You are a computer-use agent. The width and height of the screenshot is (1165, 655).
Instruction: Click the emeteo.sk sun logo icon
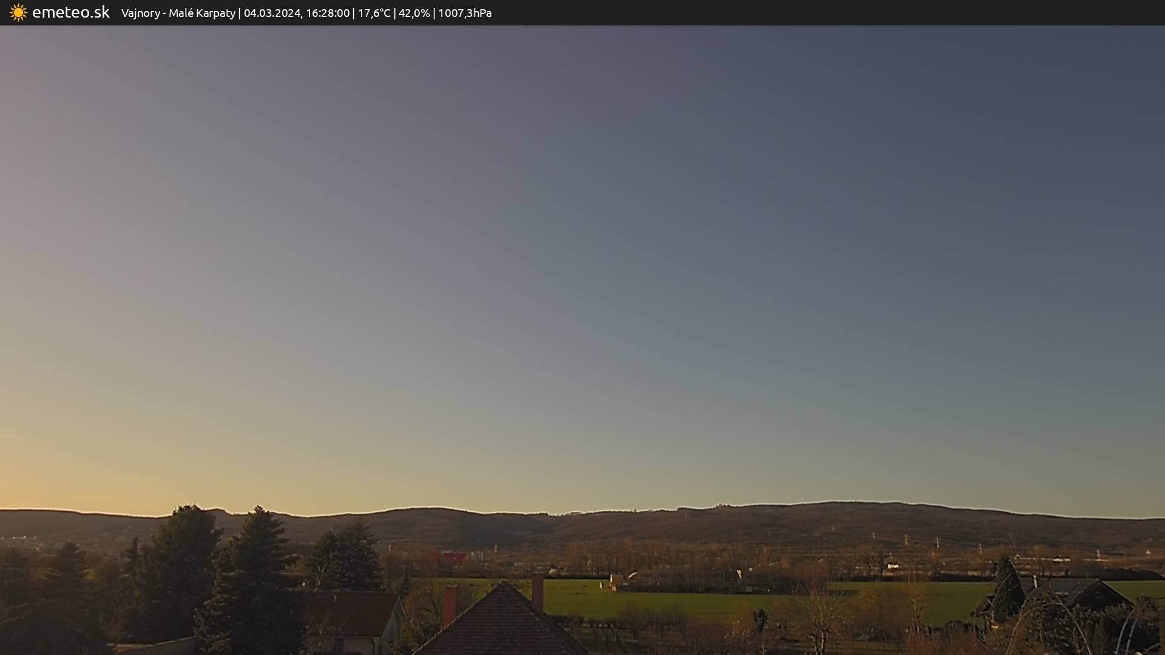coord(18,13)
